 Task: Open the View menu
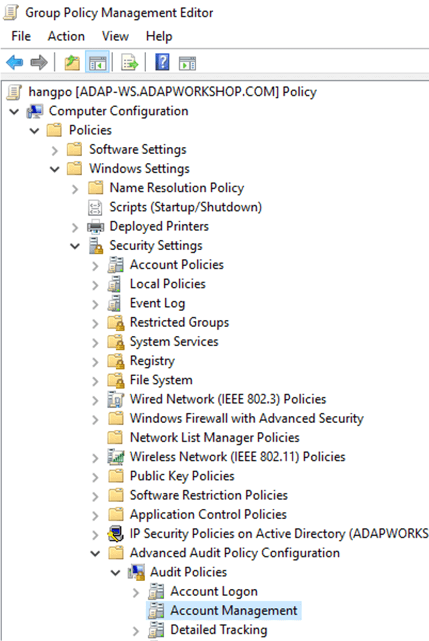click(x=115, y=36)
